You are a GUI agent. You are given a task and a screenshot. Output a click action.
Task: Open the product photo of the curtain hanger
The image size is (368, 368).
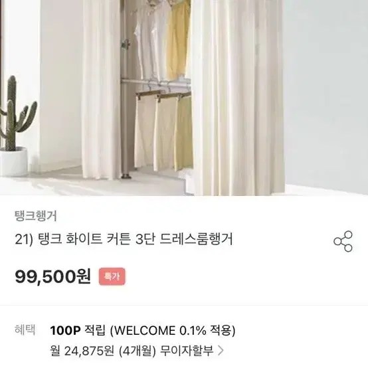184,98
